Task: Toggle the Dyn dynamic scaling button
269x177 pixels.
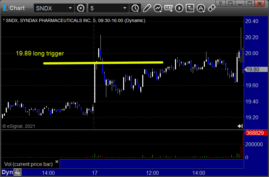Action: (7, 172)
